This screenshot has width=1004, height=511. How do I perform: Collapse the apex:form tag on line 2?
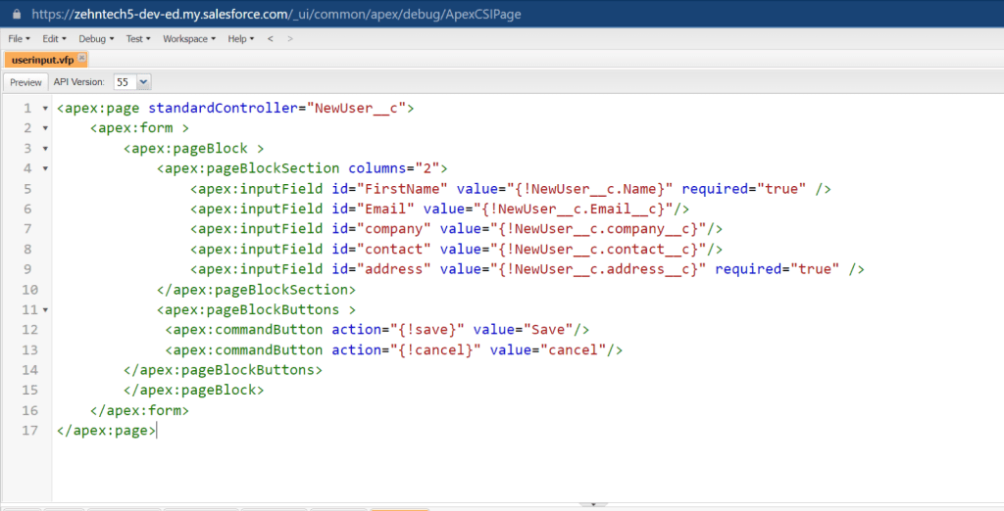45,128
